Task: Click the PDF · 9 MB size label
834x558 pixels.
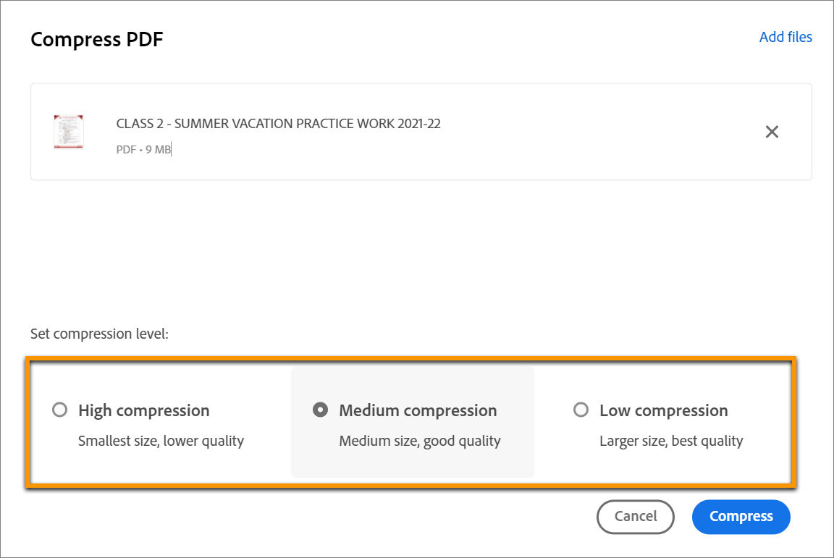Action: coord(143,149)
